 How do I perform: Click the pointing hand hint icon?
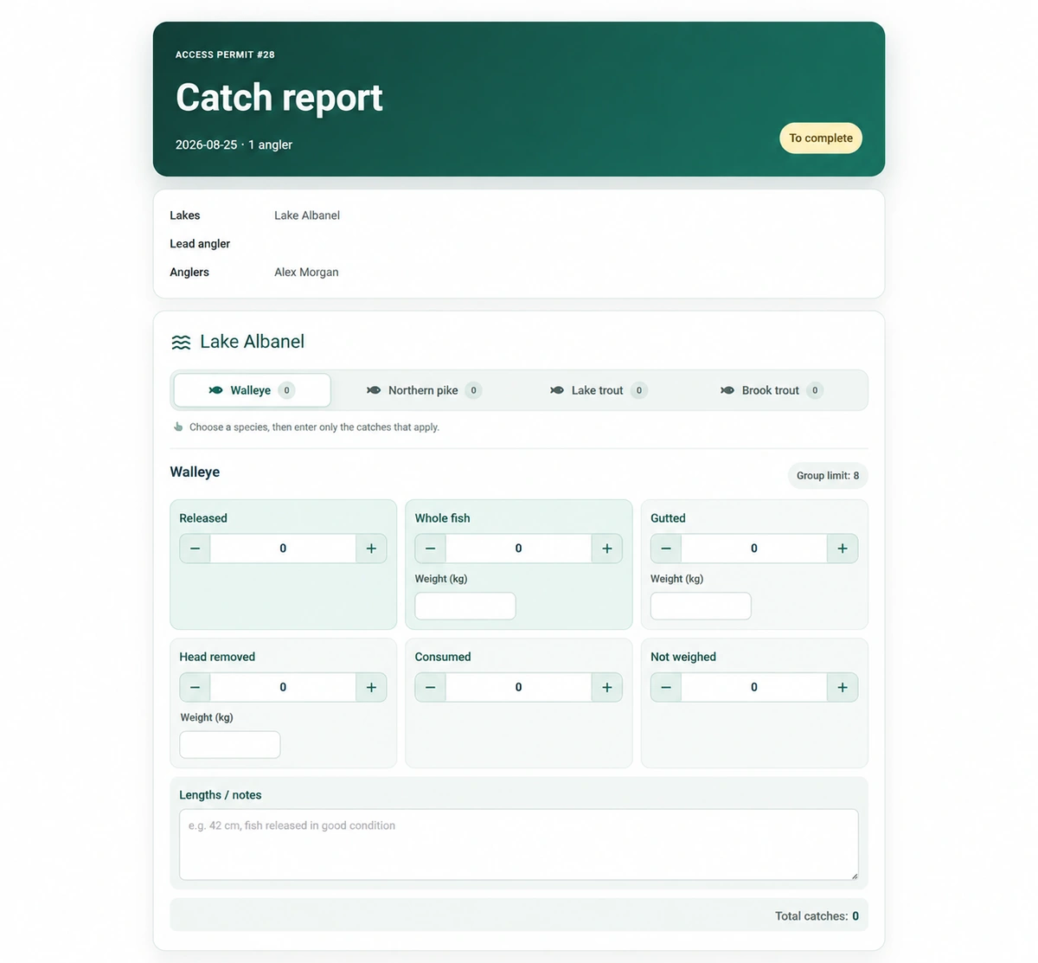click(178, 427)
